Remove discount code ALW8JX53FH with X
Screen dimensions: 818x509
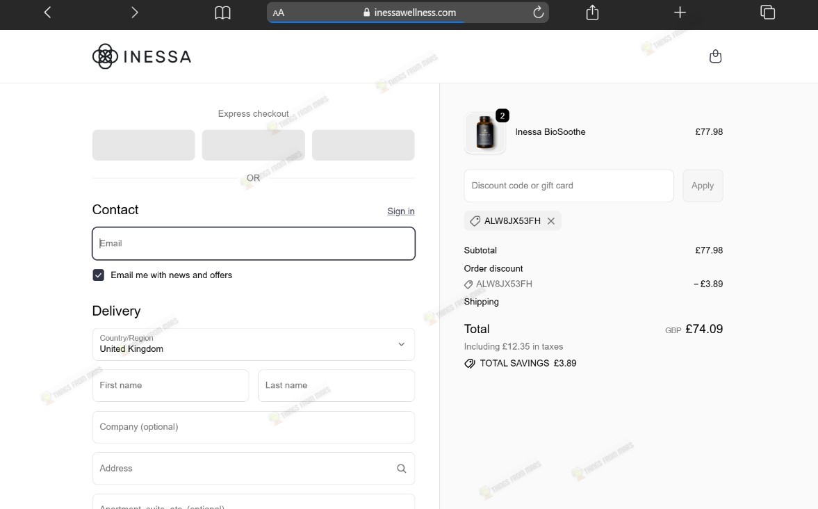coord(551,221)
